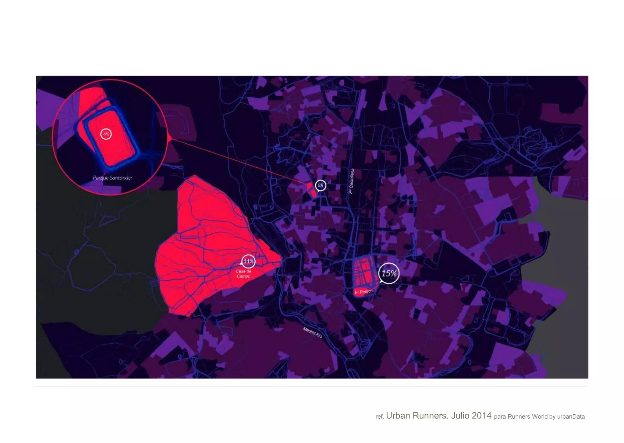The image size is (624, 443).
Task: Click the Madrid Rio label
Action: (313, 332)
